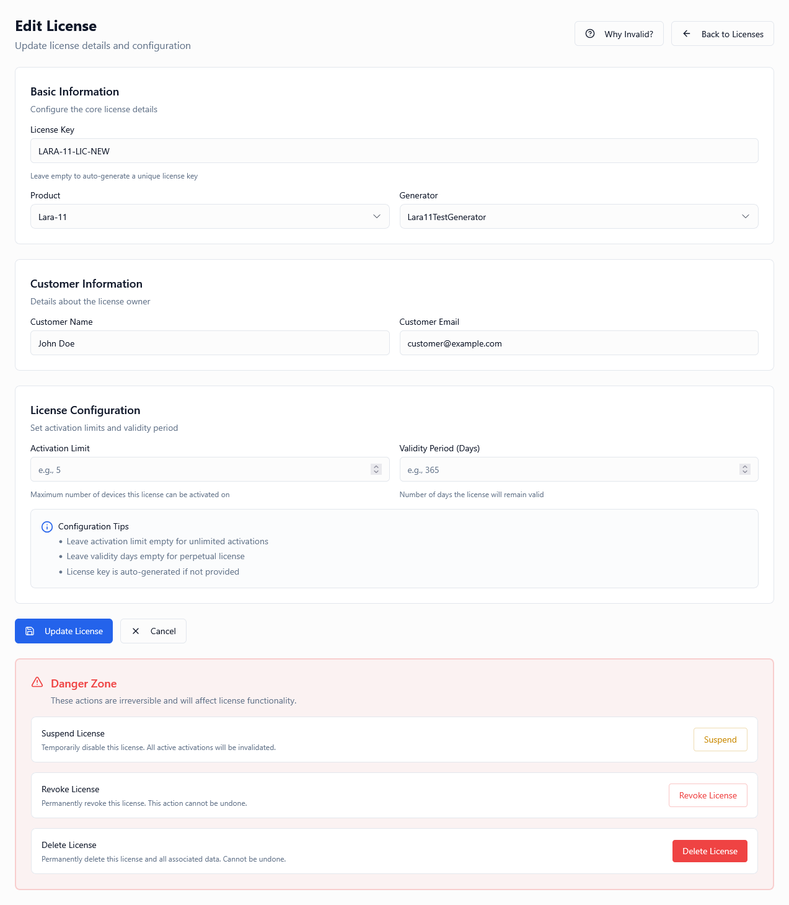Click the Revoke License button

pyautogui.click(x=708, y=795)
